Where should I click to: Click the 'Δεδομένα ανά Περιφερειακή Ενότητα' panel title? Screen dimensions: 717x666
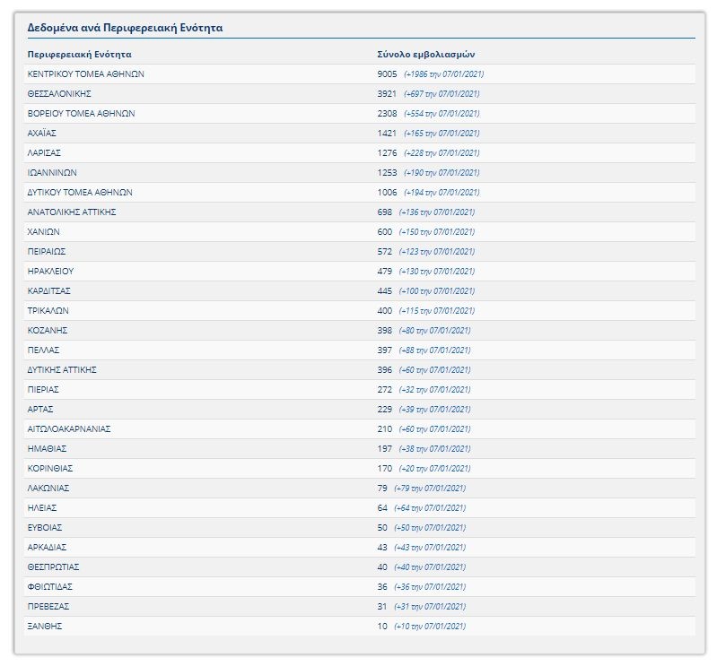(125, 28)
